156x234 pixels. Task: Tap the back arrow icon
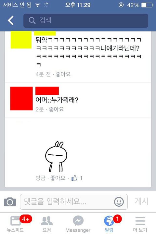pos(11,20)
